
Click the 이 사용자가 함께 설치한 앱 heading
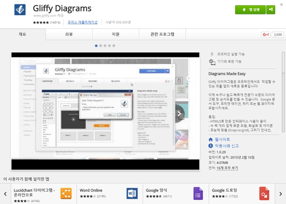(26, 179)
